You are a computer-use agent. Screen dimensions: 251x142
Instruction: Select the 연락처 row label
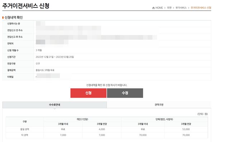click(10, 44)
